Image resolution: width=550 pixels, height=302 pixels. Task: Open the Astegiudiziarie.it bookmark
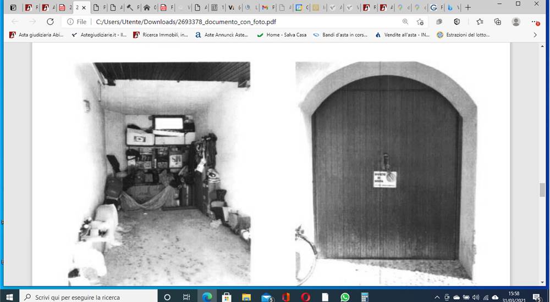coord(99,35)
